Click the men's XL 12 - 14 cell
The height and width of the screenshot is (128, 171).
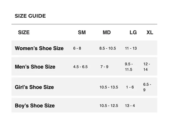coord(147,67)
